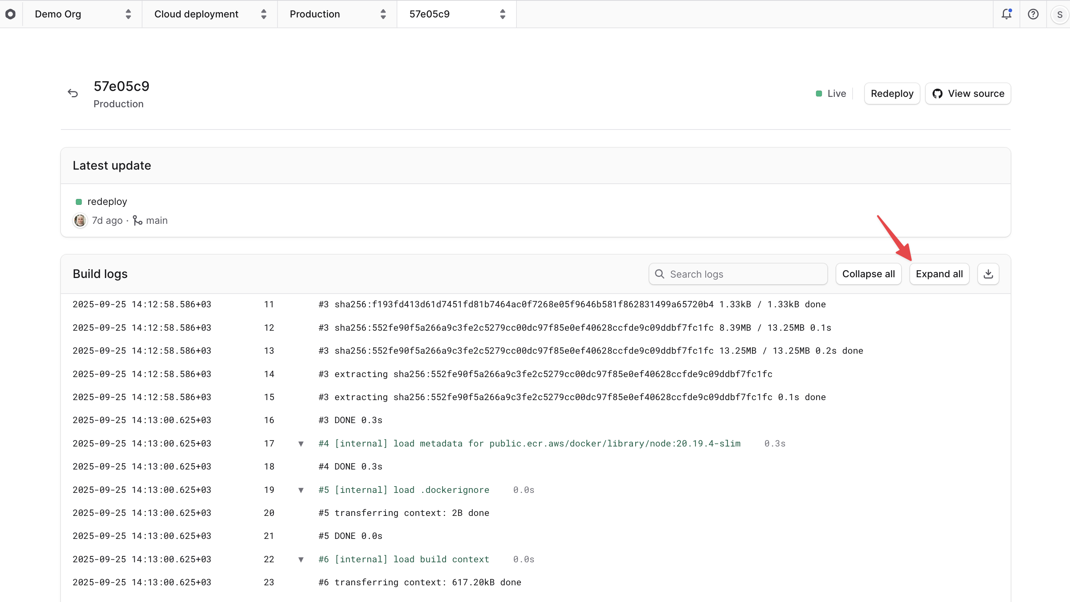Click the Live status indicator
The width and height of the screenshot is (1070, 602).
(831, 94)
